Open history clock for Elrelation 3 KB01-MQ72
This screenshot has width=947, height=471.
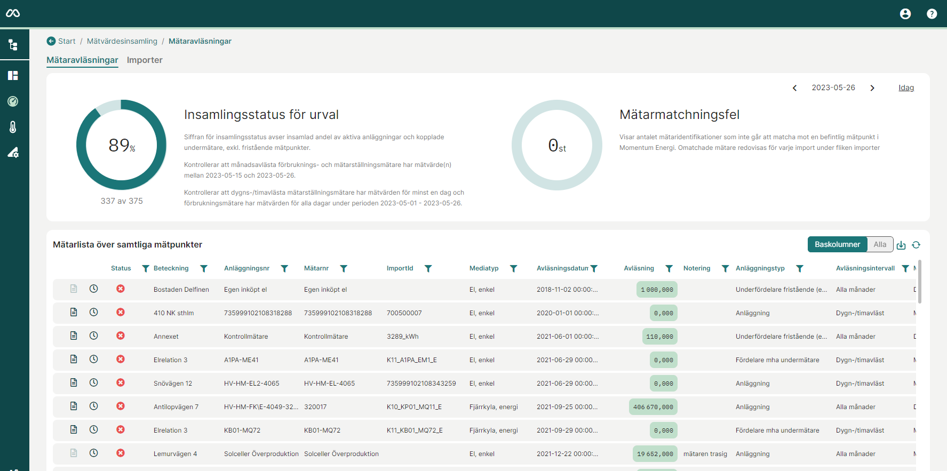93,429
